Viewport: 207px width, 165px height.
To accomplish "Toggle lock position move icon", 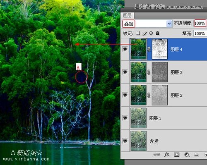I will tap(151, 33).
